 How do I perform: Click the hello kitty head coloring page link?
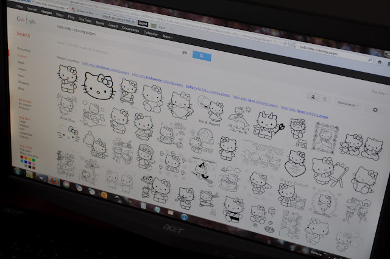click(304, 112)
